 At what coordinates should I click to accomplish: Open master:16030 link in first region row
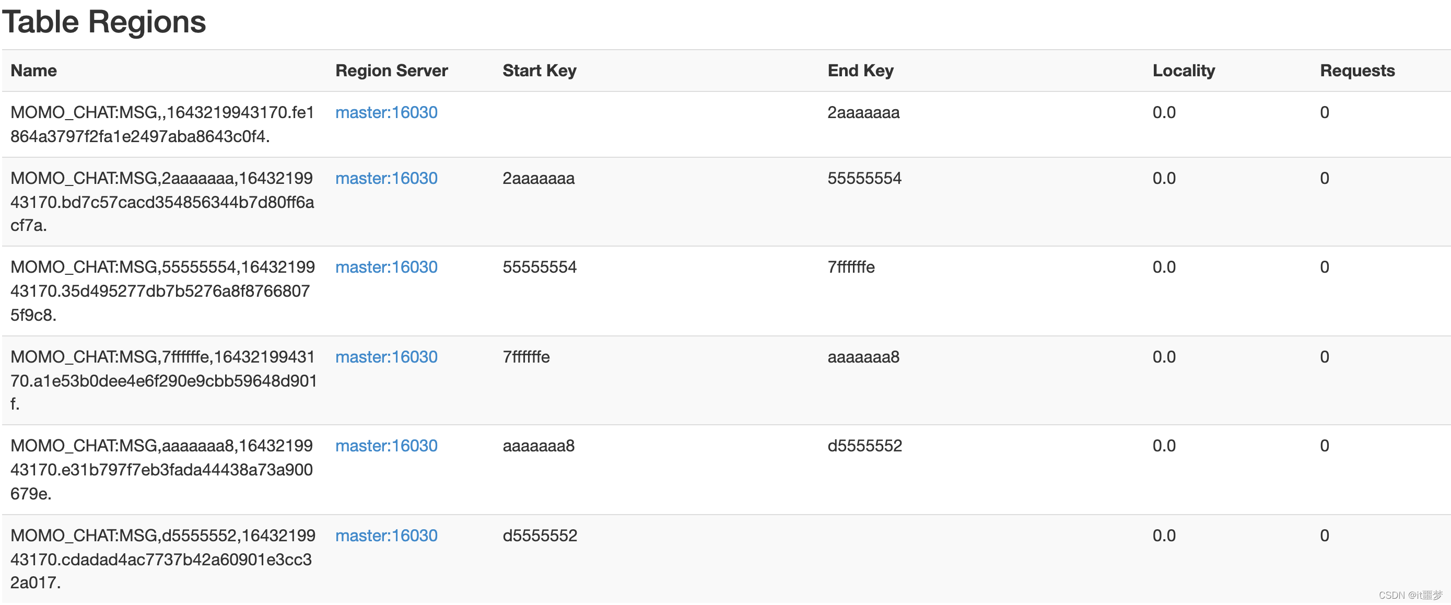click(x=387, y=113)
